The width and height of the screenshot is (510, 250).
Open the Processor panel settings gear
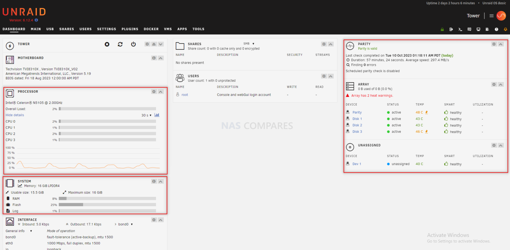[153, 91]
